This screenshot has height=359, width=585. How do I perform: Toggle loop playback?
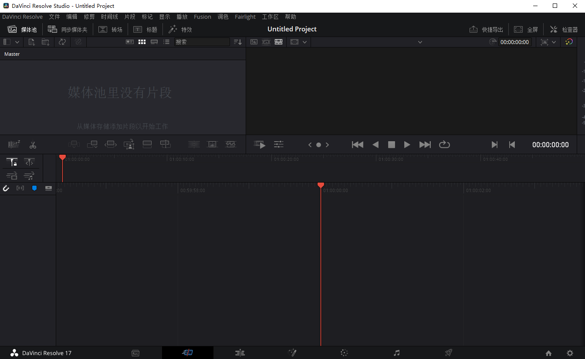(444, 144)
